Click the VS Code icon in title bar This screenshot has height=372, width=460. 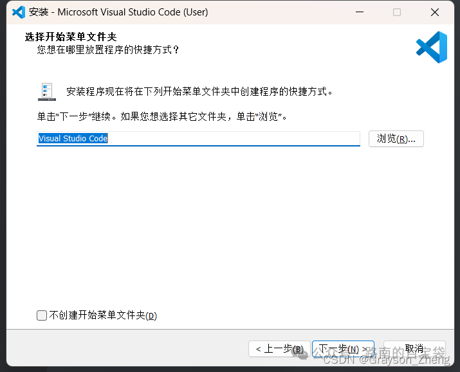(19, 12)
